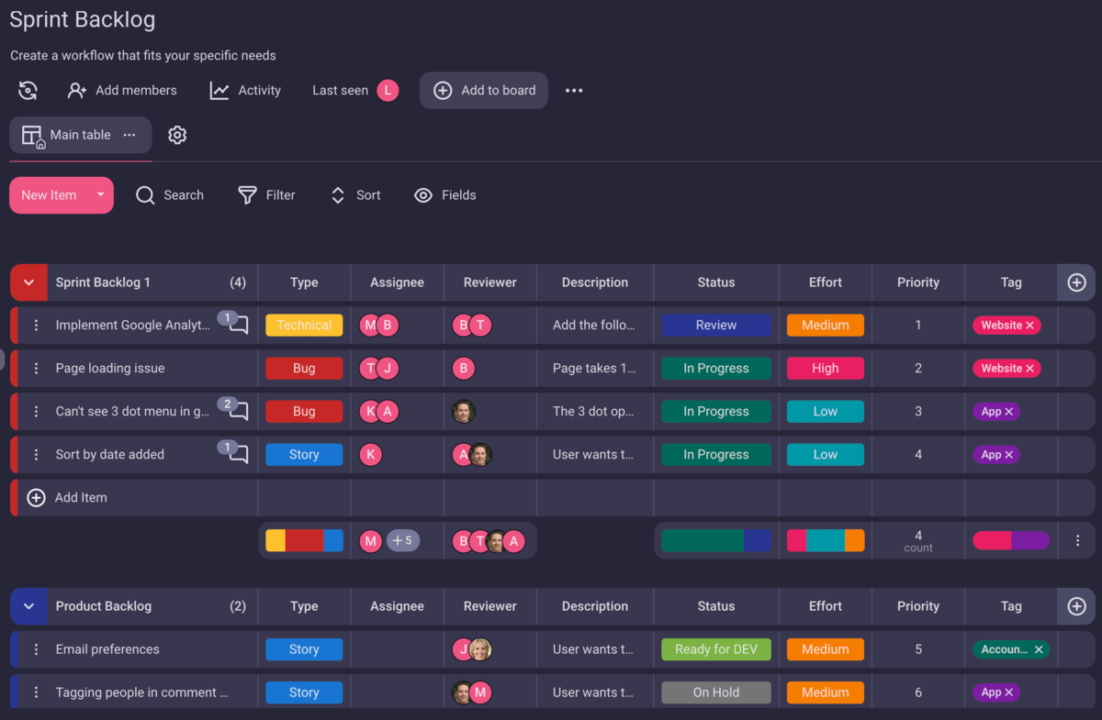This screenshot has height=720, width=1102.
Task: Open the Search tool
Action: pyautogui.click(x=170, y=195)
